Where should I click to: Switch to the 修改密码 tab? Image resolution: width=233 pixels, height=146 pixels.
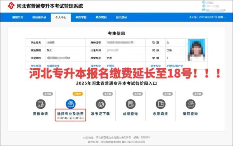click(x=101, y=17)
